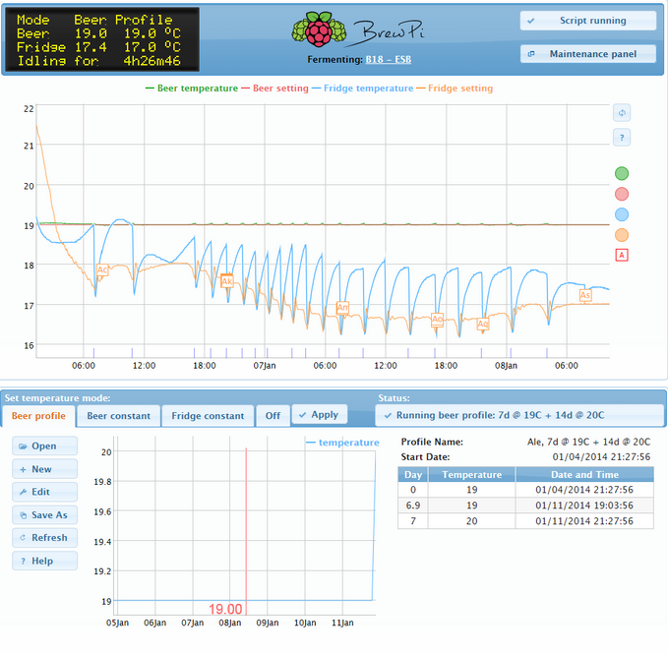668x654 pixels.
Task: Click Save As for the profile
Action: click(44, 514)
